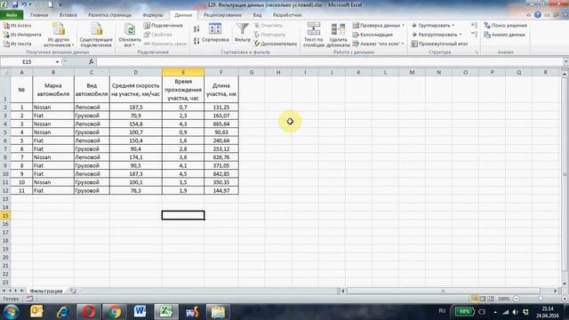Click the Excel help question mark icon
Screen dimensions: 569x320
[537, 15]
